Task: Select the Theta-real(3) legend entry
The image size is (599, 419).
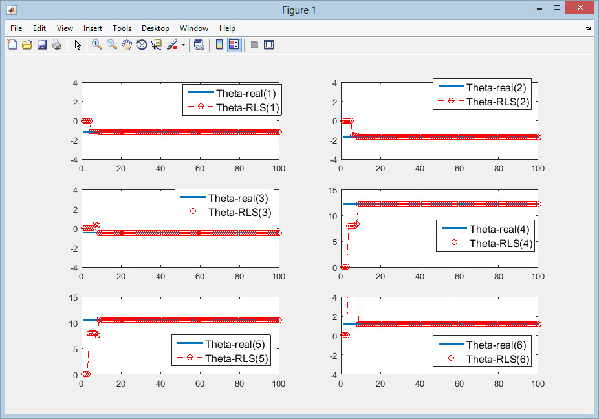Action: click(x=224, y=198)
